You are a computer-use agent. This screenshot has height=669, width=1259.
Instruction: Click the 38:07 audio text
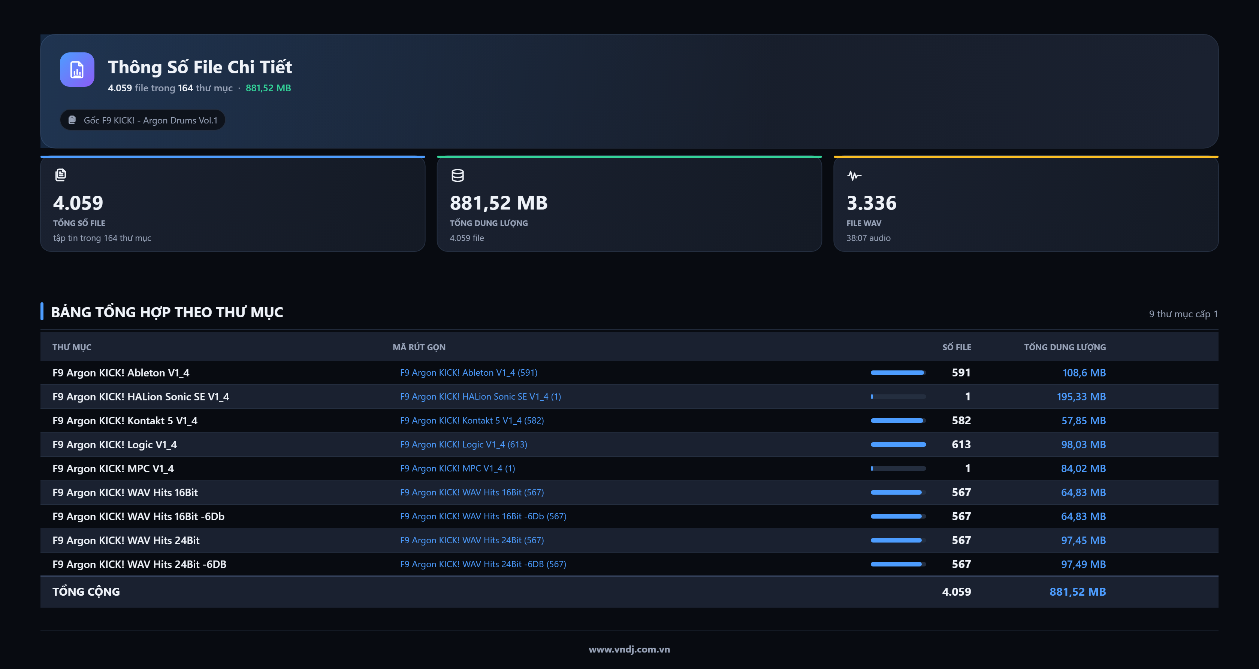(868, 238)
